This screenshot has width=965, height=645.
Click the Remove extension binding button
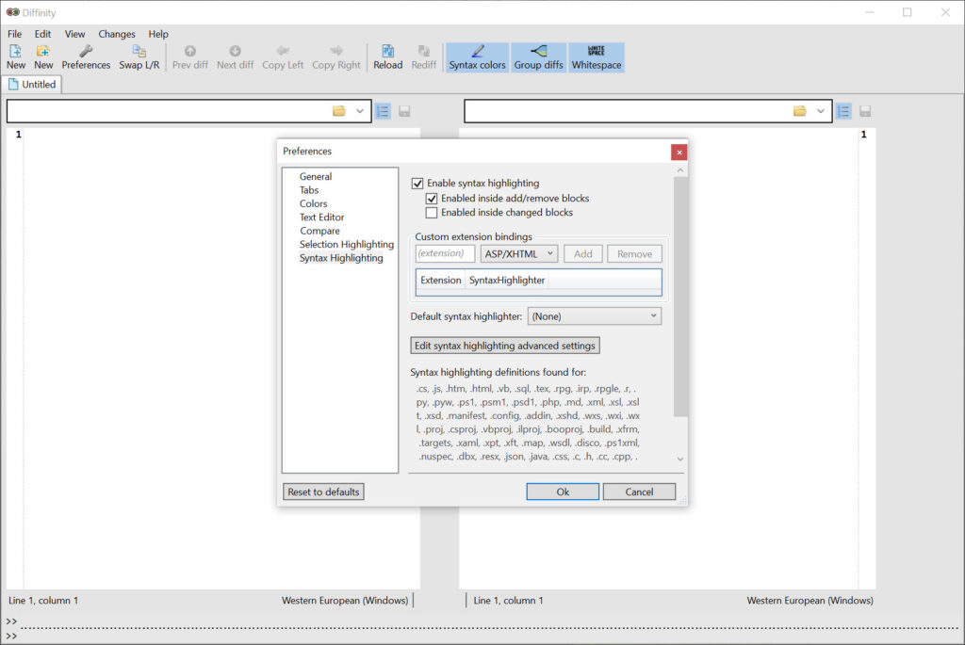point(634,254)
